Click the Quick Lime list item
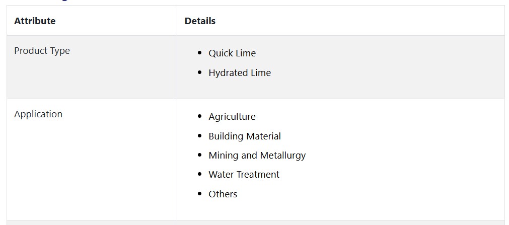The height and width of the screenshot is (225, 509). [232, 53]
